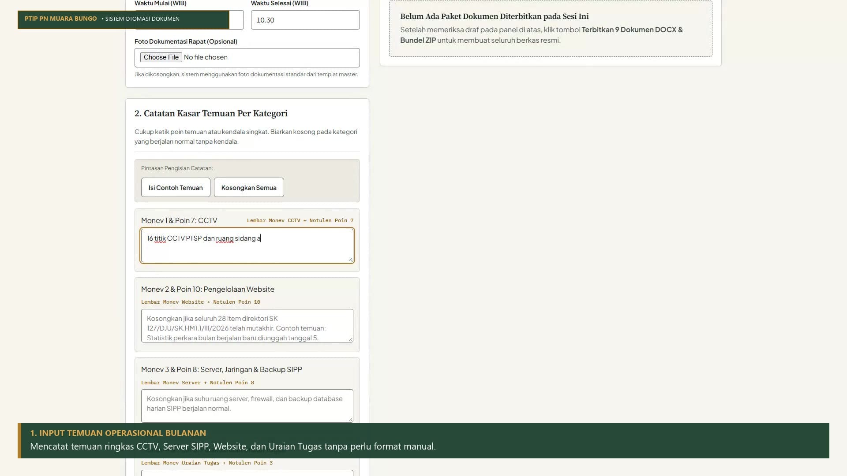Click the Lembar Monev Server + Notulen tag
Screen dimensions: 847x476
[x=198, y=383]
